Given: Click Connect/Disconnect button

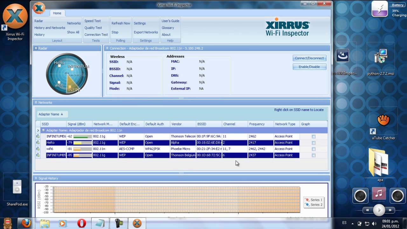Looking at the screenshot, I should click(x=309, y=58).
